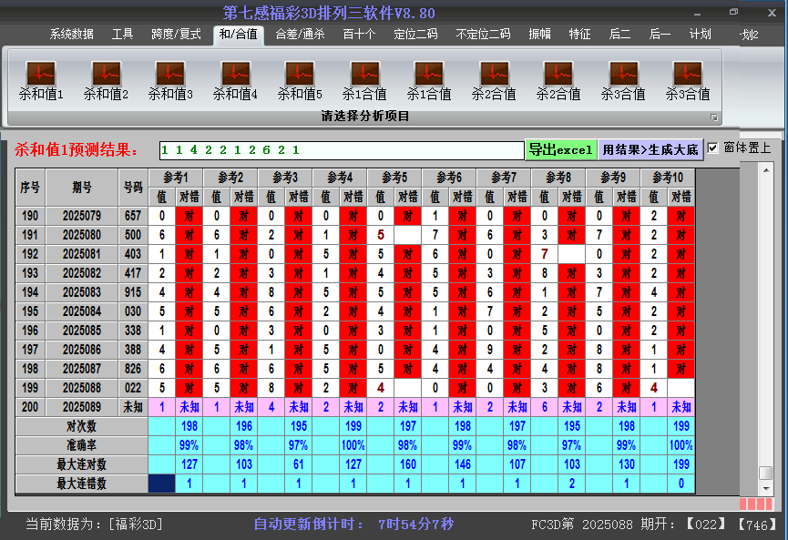Click number cell 826
The image size is (788, 540).
click(x=133, y=369)
